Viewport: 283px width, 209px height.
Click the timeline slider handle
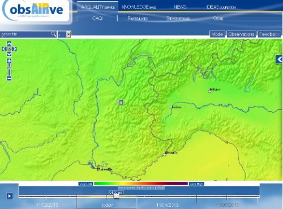tap(116, 197)
